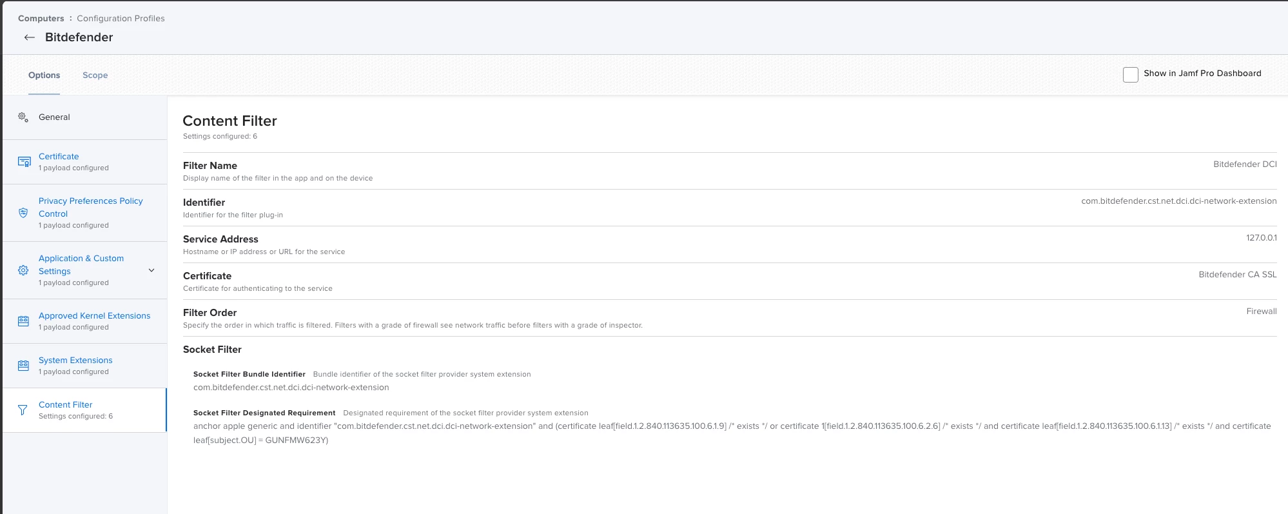Expand Application & Custom Settings chevron

pos(151,270)
